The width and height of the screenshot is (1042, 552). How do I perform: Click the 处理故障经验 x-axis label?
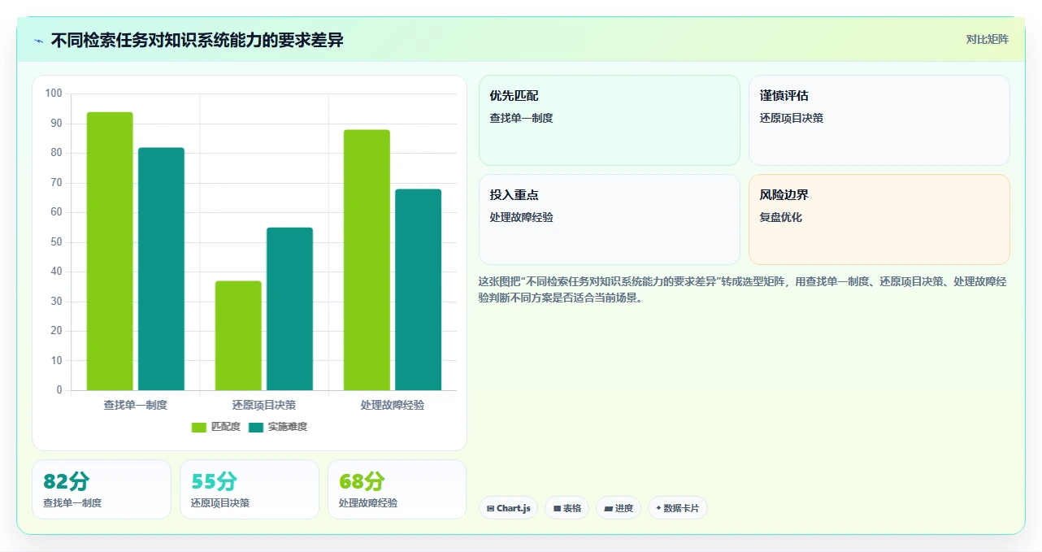393,405
